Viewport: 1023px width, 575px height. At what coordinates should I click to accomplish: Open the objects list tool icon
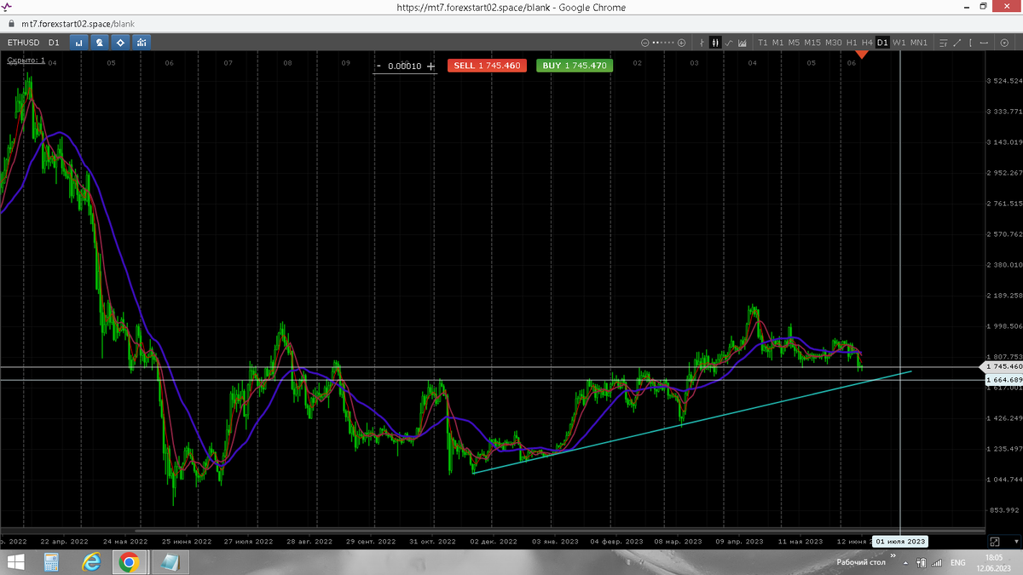(943, 43)
